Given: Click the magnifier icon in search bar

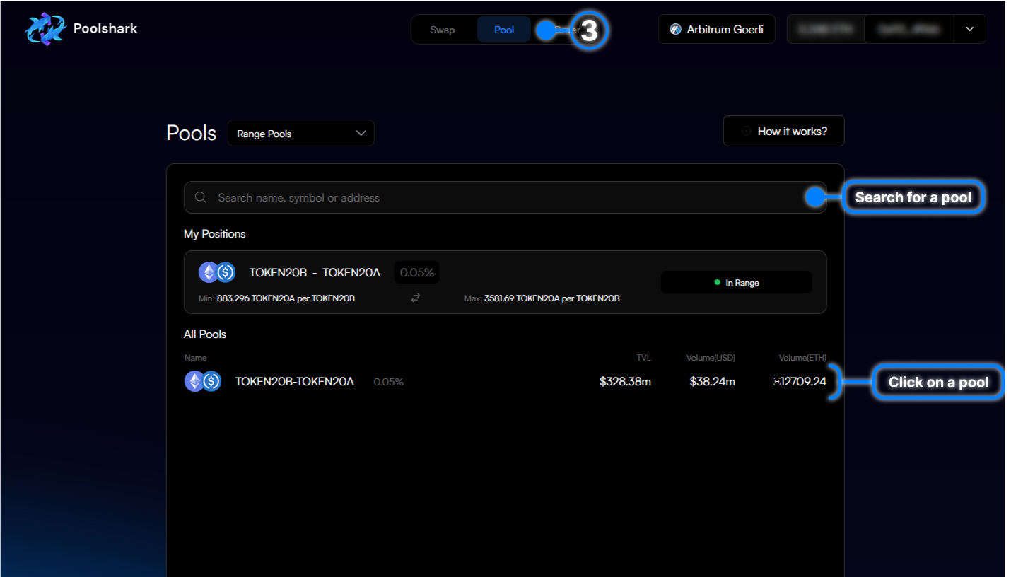Looking at the screenshot, I should click(201, 198).
